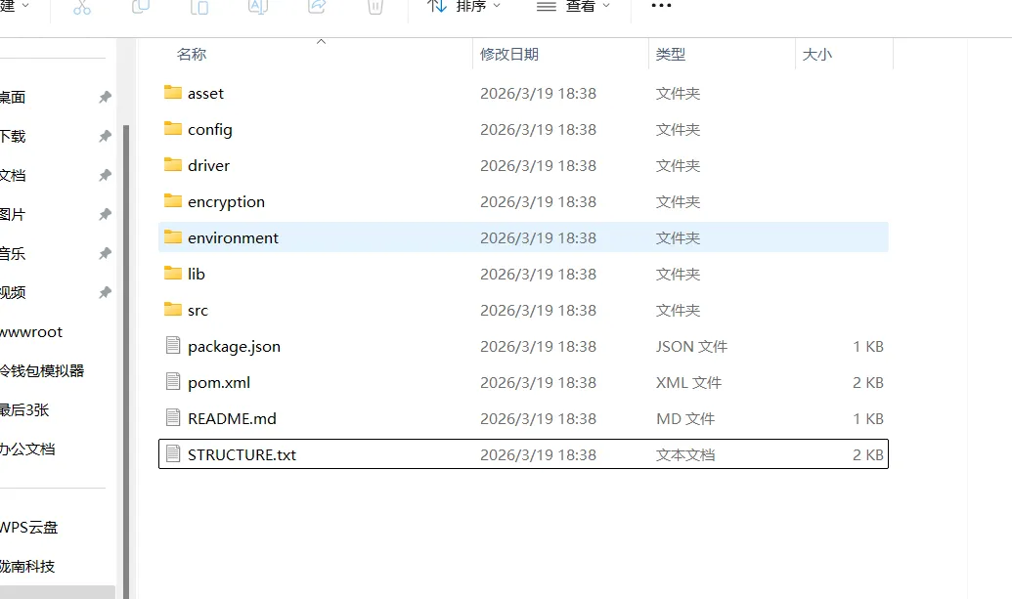Click the README.md file icon
The height and width of the screenshot is (599, 1012).
click(x=173, y=417)
